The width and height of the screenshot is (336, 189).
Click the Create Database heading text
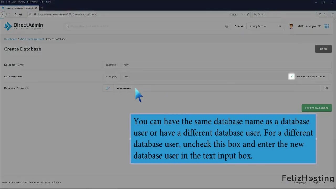point(23,49)
